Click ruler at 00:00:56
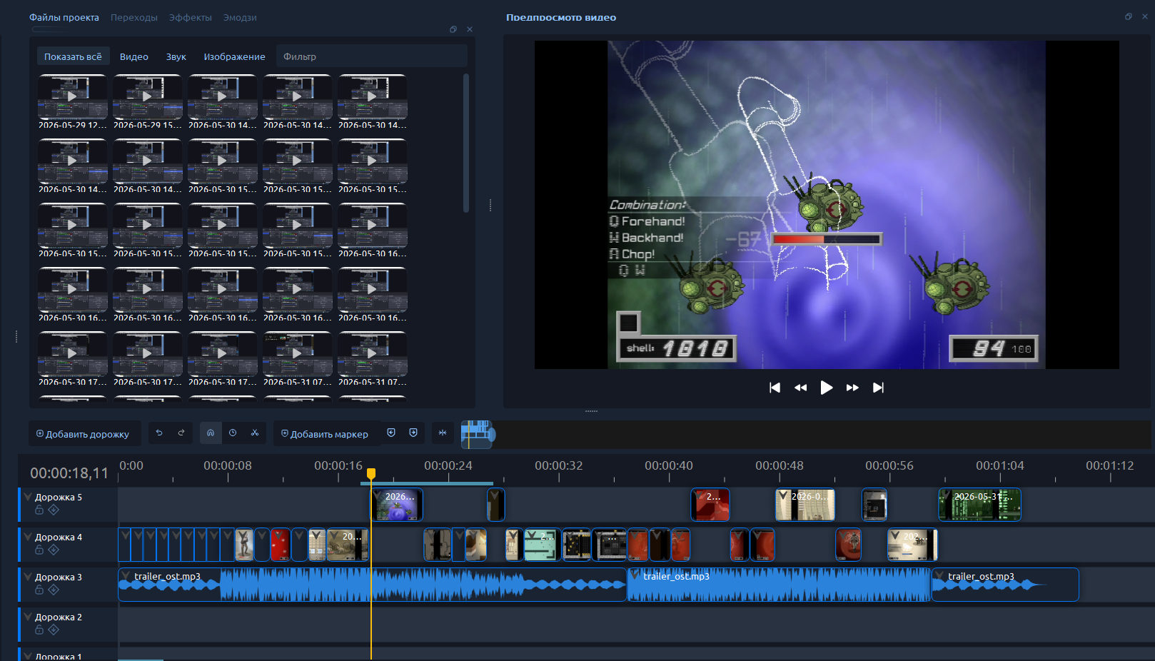The image size is (1155, 661). pos(889,466)
